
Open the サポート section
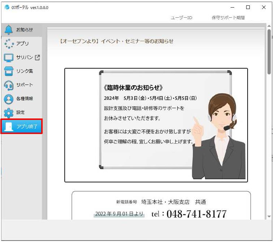click(25, 85)
